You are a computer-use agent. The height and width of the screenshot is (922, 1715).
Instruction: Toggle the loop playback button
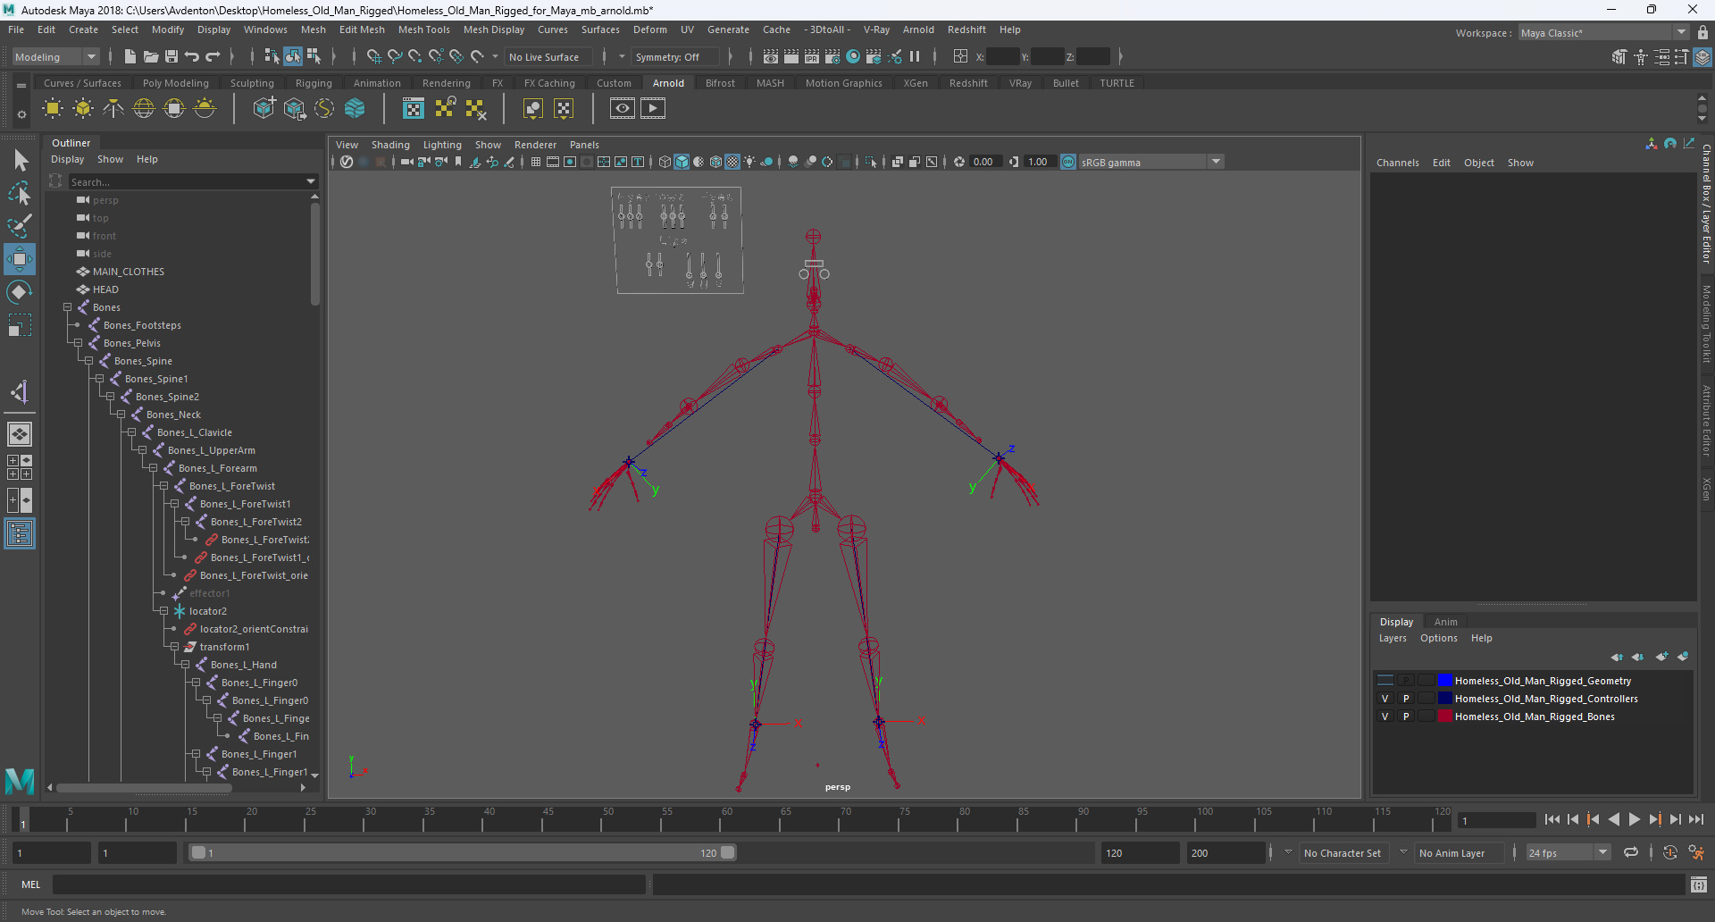point(1631,852)
